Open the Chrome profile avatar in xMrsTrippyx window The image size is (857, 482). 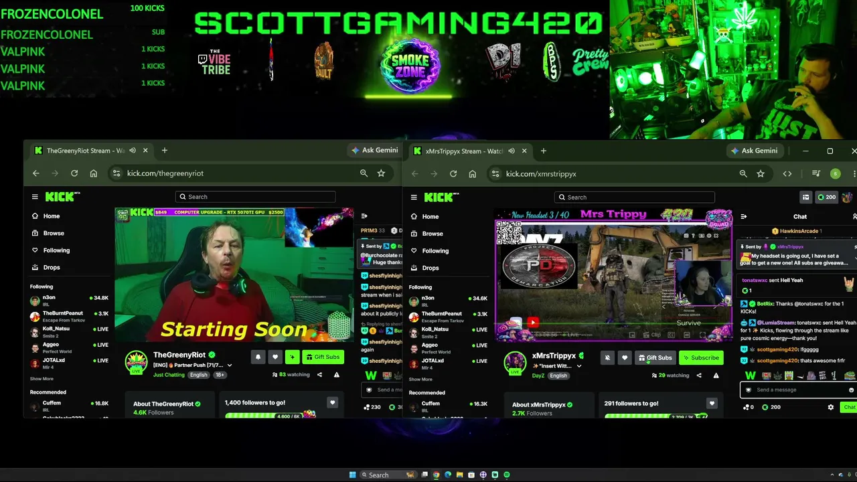click(835, 174)
